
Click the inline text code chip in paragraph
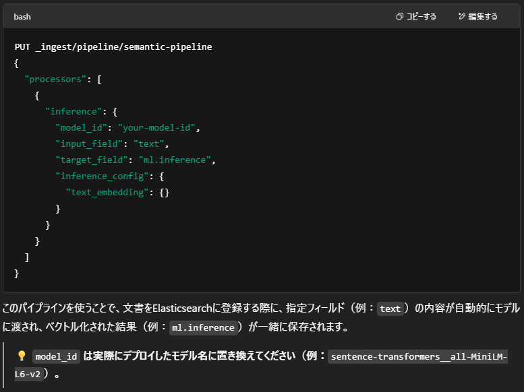(390, 308)
